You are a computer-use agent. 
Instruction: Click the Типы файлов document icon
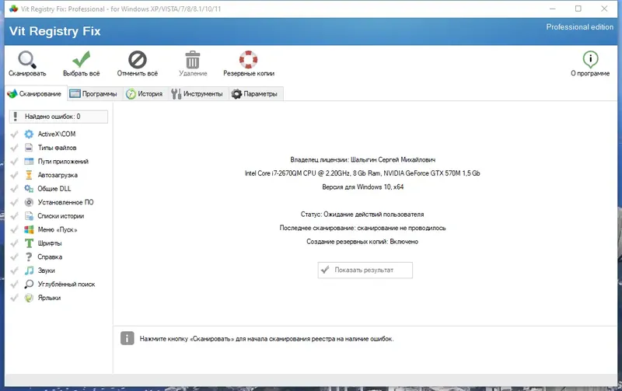(29, 148)
